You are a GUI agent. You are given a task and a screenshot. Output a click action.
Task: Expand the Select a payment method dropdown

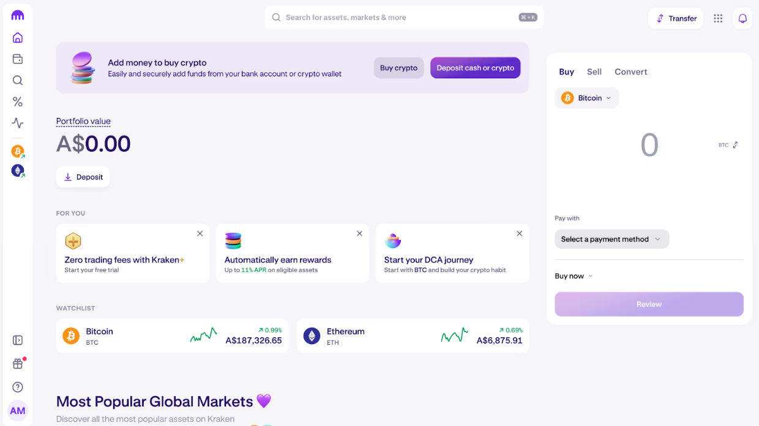611,239
